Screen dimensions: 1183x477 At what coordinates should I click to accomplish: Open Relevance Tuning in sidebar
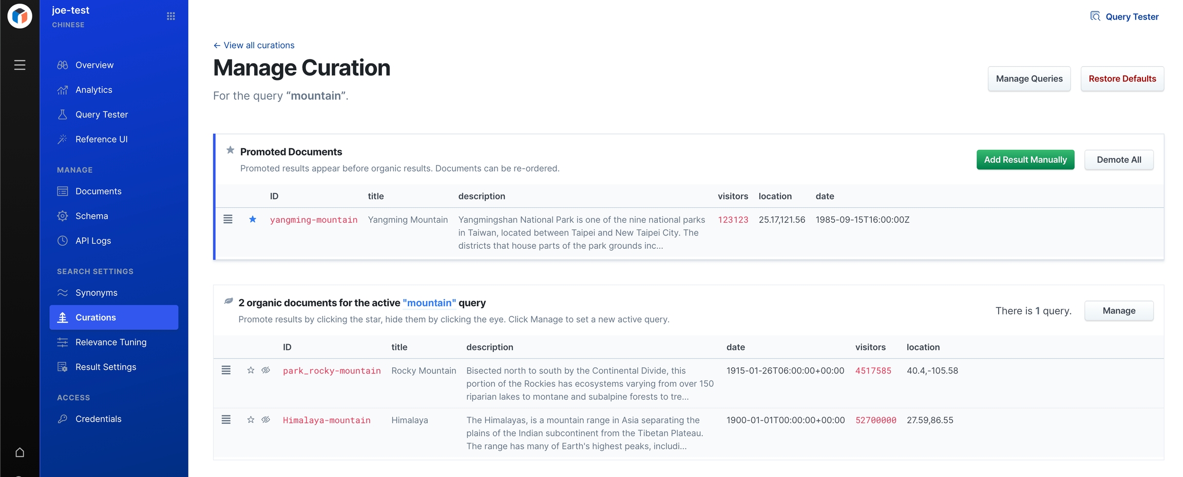click(x=110, y=342)
